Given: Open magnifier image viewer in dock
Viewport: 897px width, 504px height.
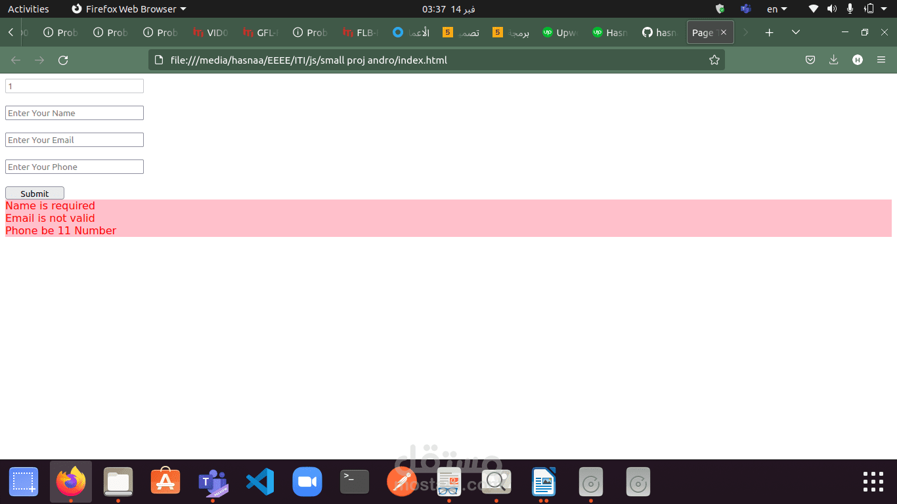Looking at the screenshot, I should tap(496, 482).
